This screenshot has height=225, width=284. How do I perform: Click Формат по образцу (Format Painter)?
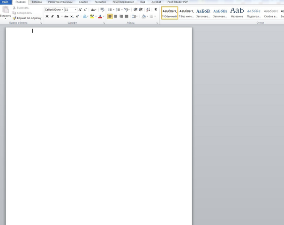coord(27,18)
